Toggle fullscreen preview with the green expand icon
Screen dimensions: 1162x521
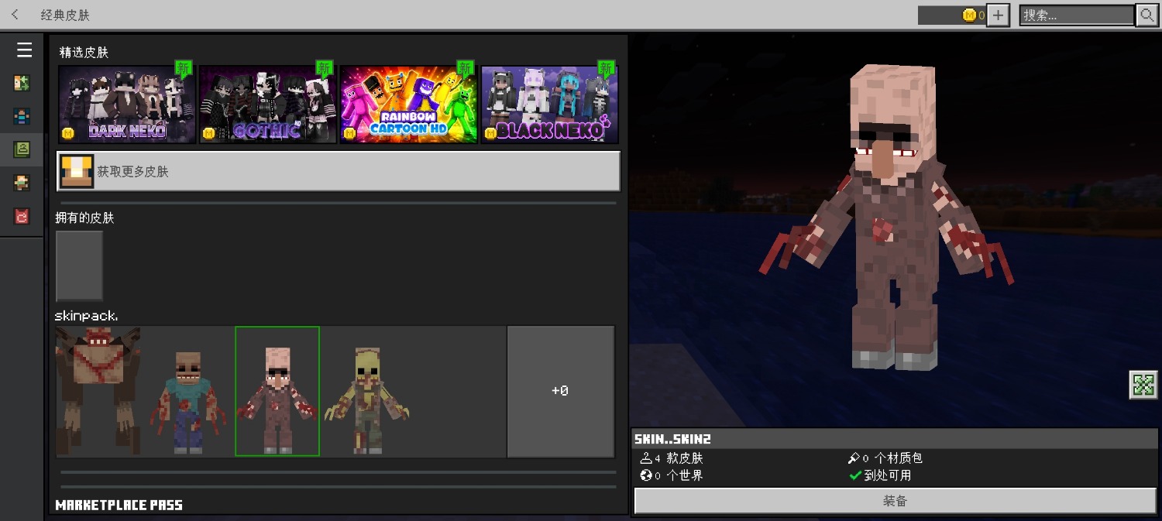(1143, 385)
